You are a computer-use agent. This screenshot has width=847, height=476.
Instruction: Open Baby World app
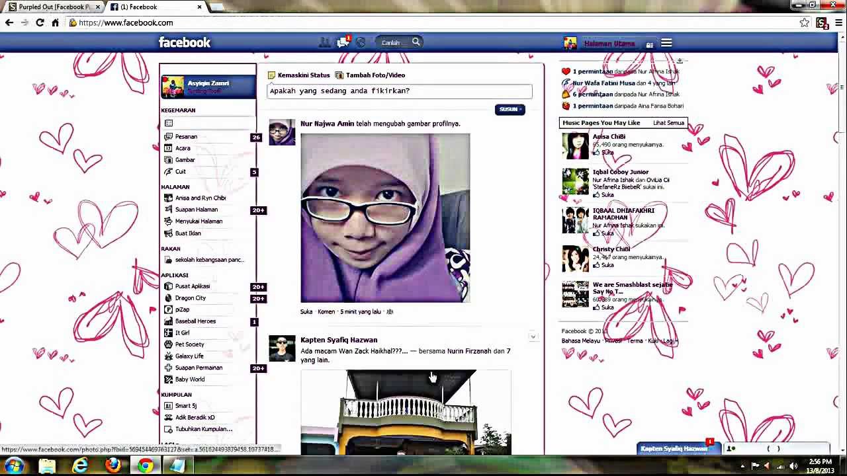click(x=189, y=379)
